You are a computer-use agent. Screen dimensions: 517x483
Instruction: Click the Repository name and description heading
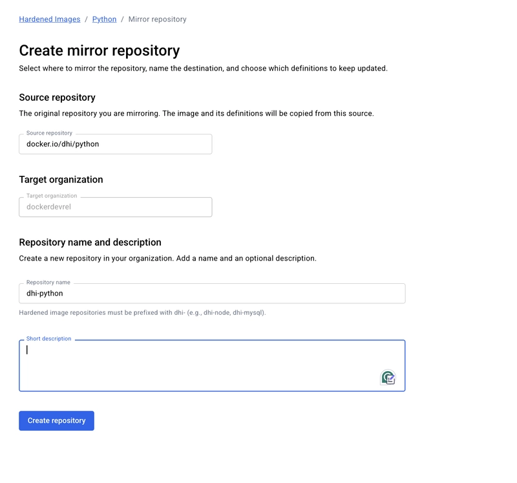point(90,242)
